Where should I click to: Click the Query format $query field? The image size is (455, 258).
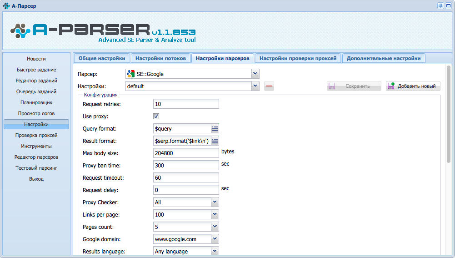182,129
